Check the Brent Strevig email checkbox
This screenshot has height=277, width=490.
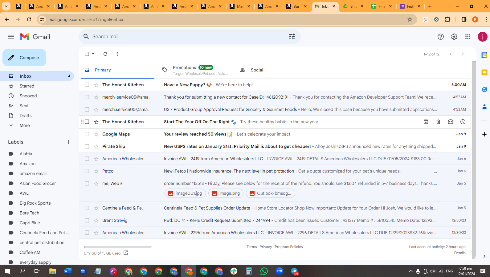(x=87, y=220)
